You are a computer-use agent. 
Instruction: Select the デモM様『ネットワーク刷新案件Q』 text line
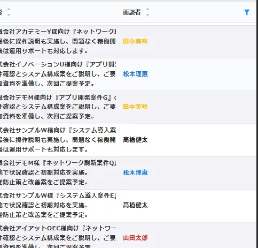[x=58, y=163]
